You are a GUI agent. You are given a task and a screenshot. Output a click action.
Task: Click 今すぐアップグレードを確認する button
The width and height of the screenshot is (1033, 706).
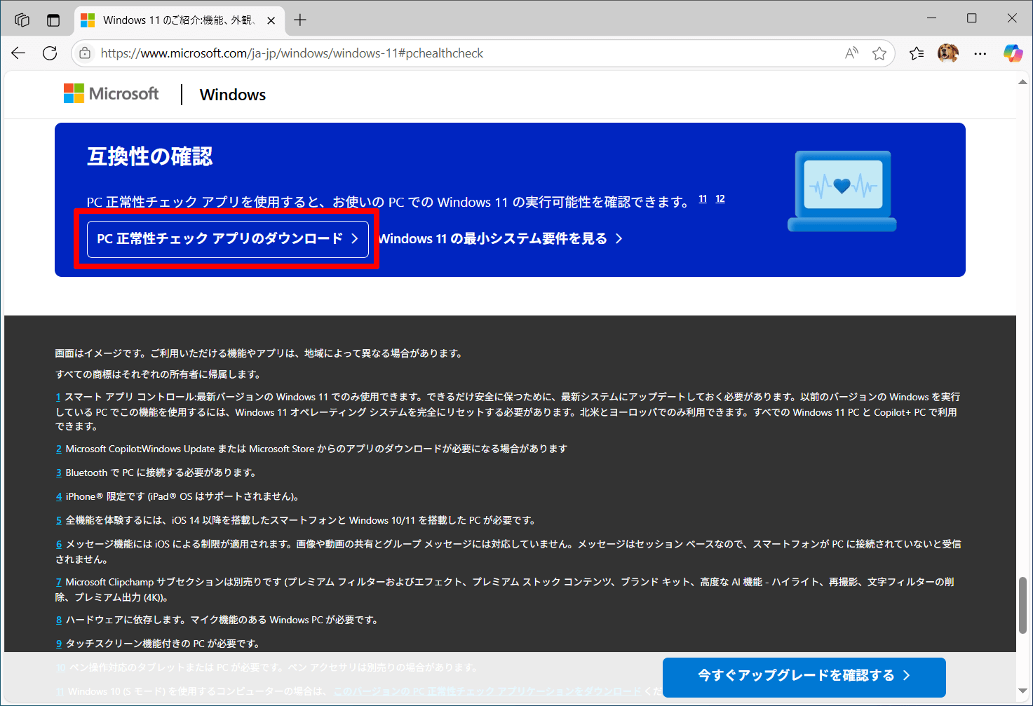click(x=804, y=676)
